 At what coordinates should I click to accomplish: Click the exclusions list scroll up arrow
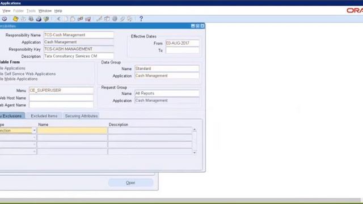(x=195, y=130)
